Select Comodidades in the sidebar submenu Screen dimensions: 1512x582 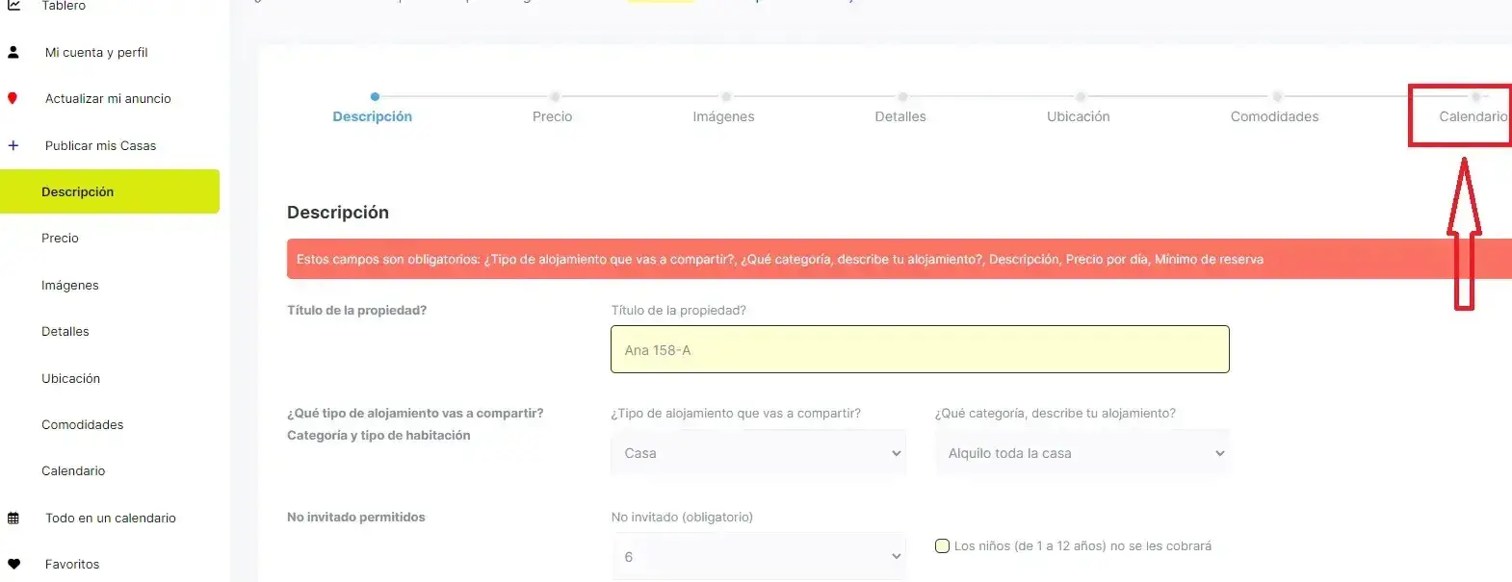83,424
